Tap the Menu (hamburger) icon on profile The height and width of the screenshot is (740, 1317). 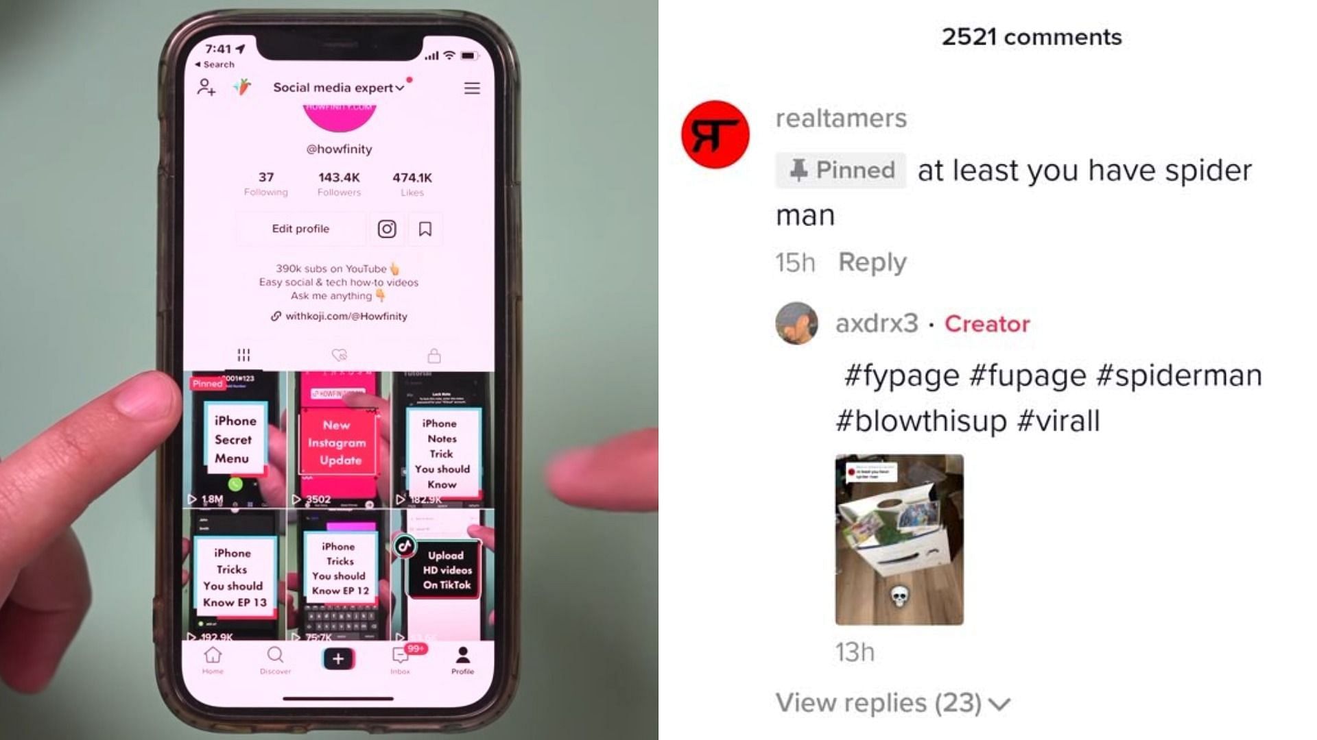pyautogui.click(x=471, y=88)
